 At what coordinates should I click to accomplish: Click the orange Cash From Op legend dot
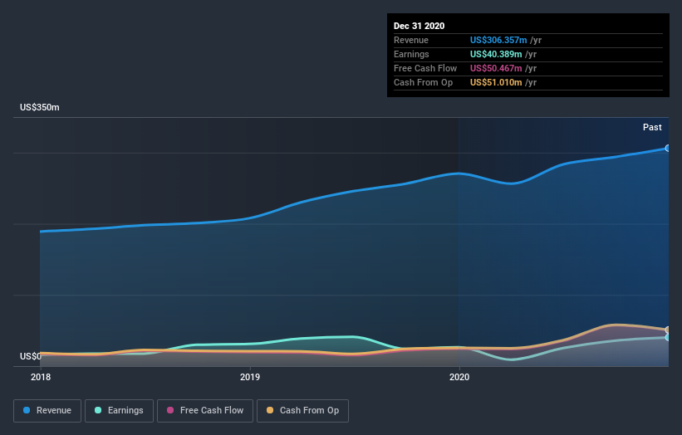[270, 410]
